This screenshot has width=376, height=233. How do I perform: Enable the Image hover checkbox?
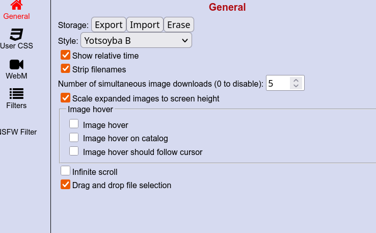click(74, 124)
